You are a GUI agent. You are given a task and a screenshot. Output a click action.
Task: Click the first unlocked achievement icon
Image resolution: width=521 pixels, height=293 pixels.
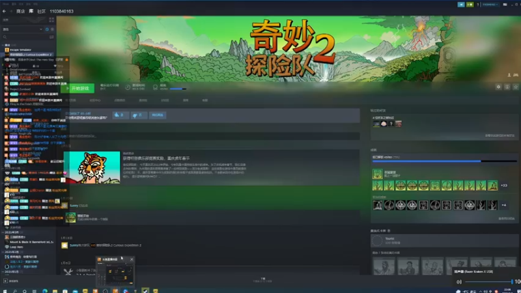[378, 186]
